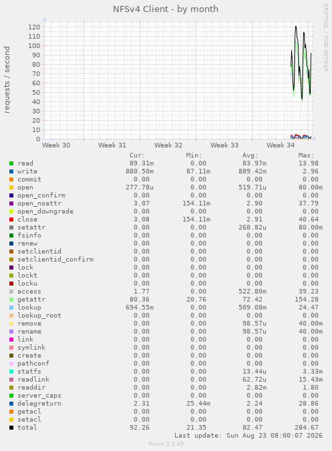Screen dimensions: 332x451
Task: Click the black total legend swatch
Action: [x=11, y=428]
